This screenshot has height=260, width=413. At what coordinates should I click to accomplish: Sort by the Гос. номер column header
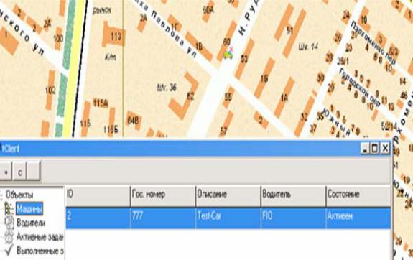tap(163, 196)
